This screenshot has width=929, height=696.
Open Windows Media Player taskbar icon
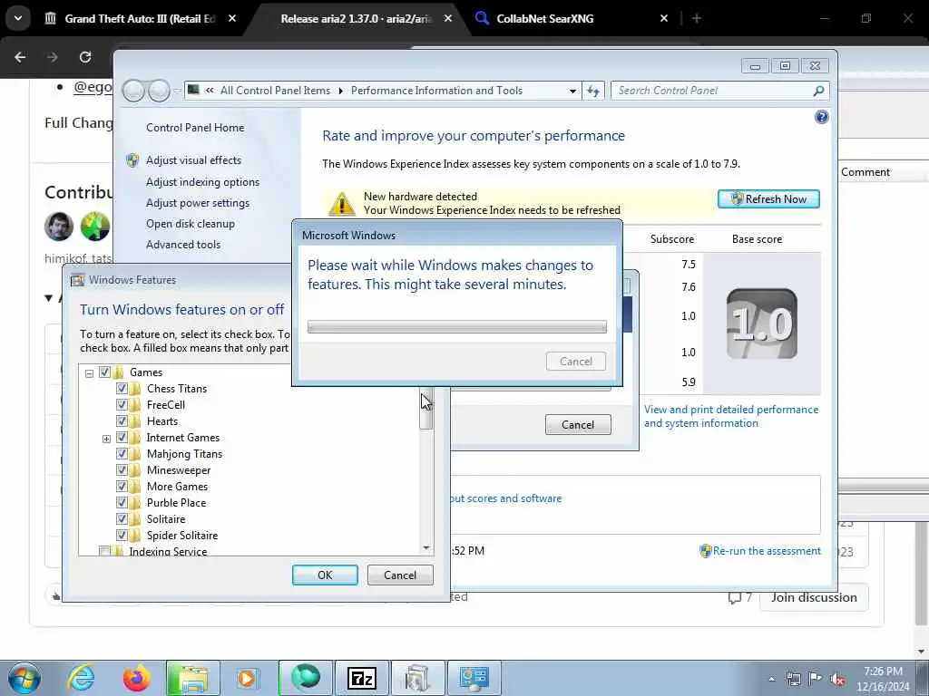(247, 678)
